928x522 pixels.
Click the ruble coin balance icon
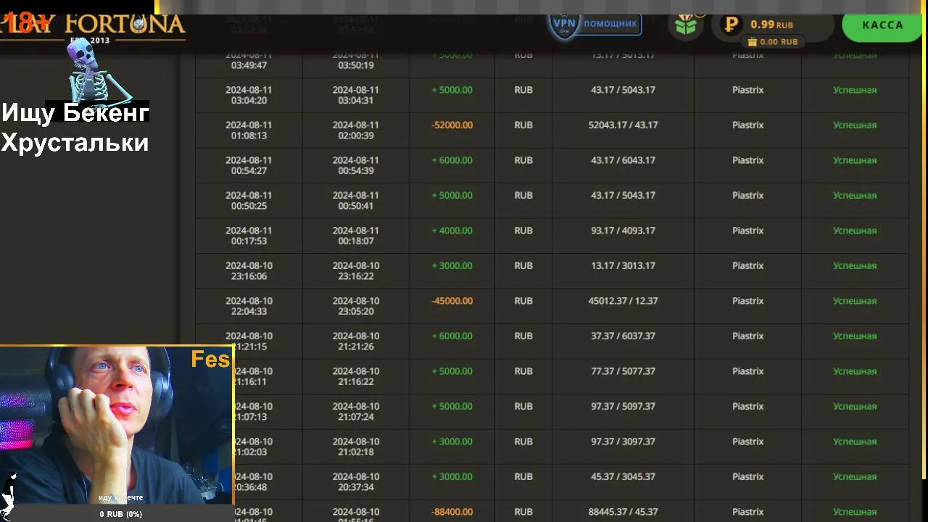pos(732,25)
